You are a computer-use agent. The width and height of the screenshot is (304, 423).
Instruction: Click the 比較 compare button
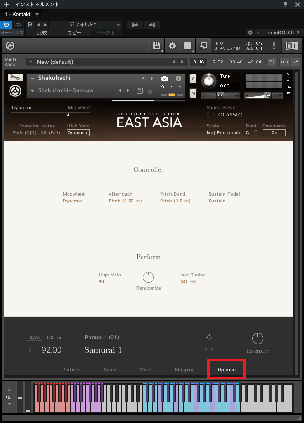[42, 33]
